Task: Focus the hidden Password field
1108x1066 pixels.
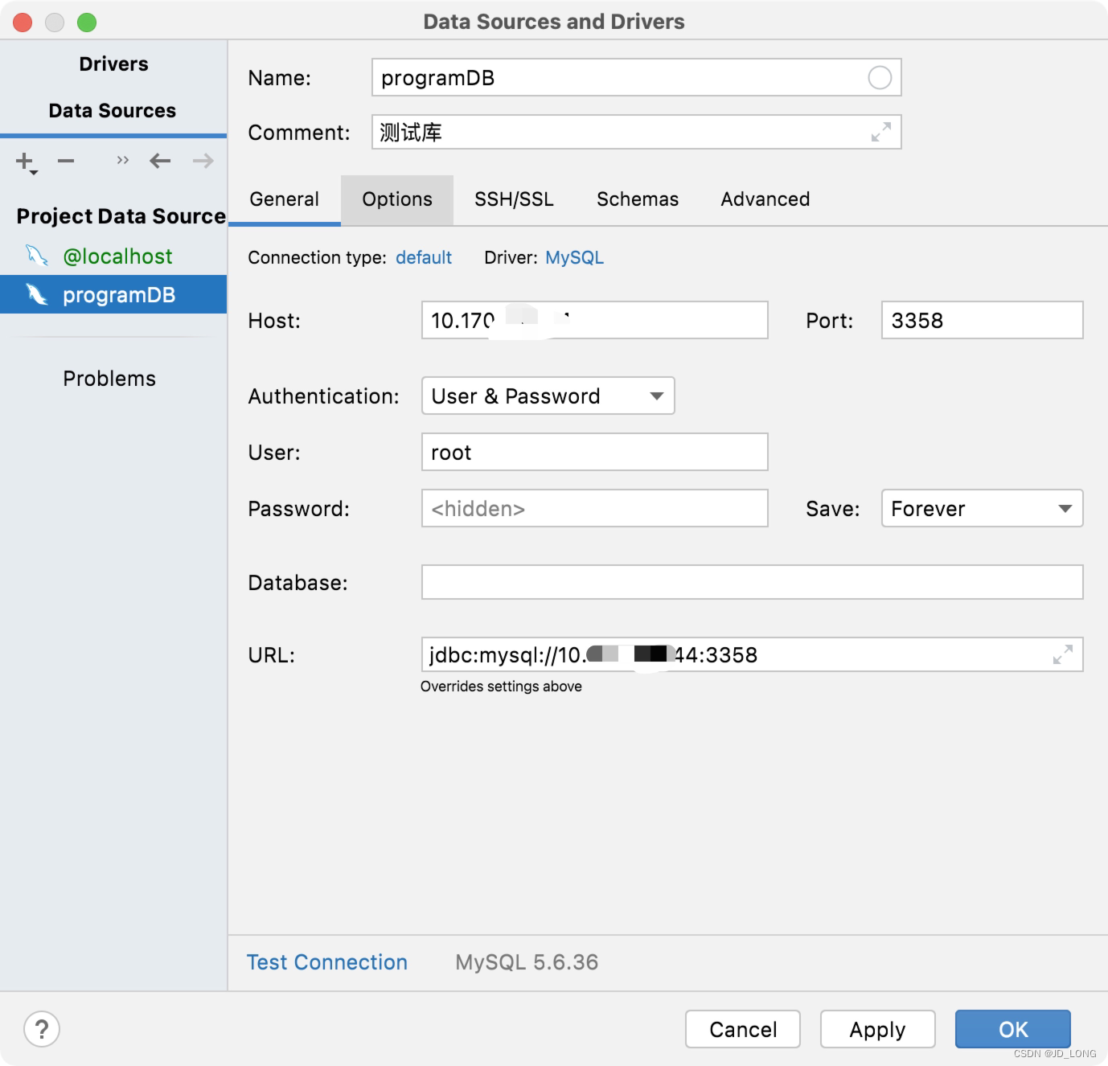Action: pos(595,509)
